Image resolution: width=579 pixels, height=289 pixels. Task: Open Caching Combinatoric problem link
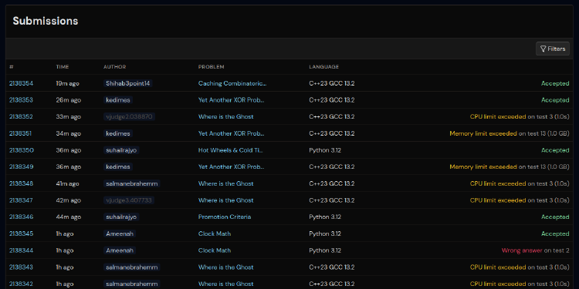pos(232,83)
